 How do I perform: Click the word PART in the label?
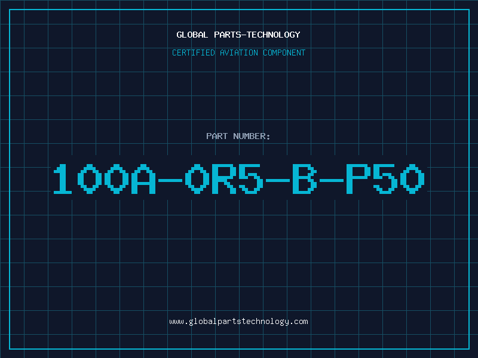coord(217,136)
